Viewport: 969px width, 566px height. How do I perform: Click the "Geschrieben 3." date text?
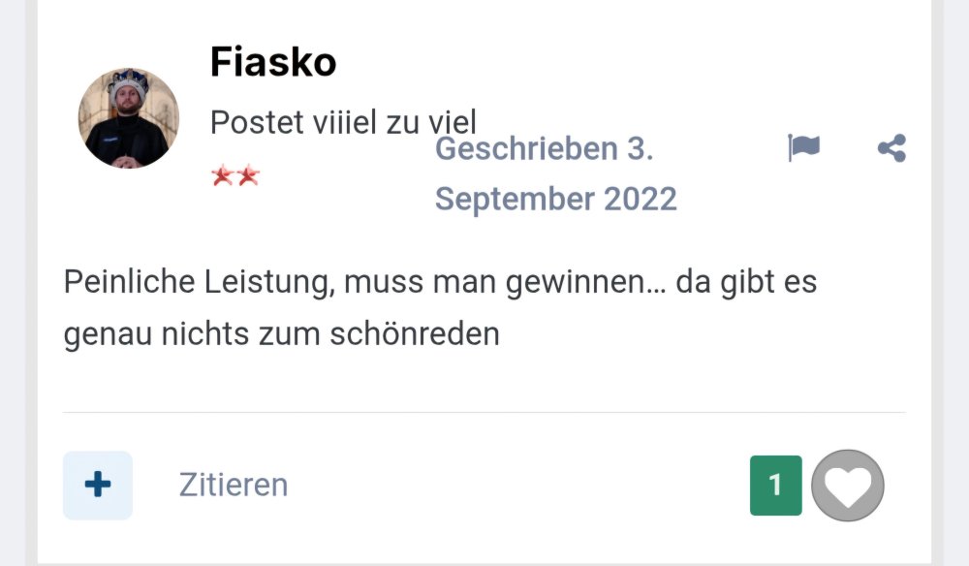544,149
